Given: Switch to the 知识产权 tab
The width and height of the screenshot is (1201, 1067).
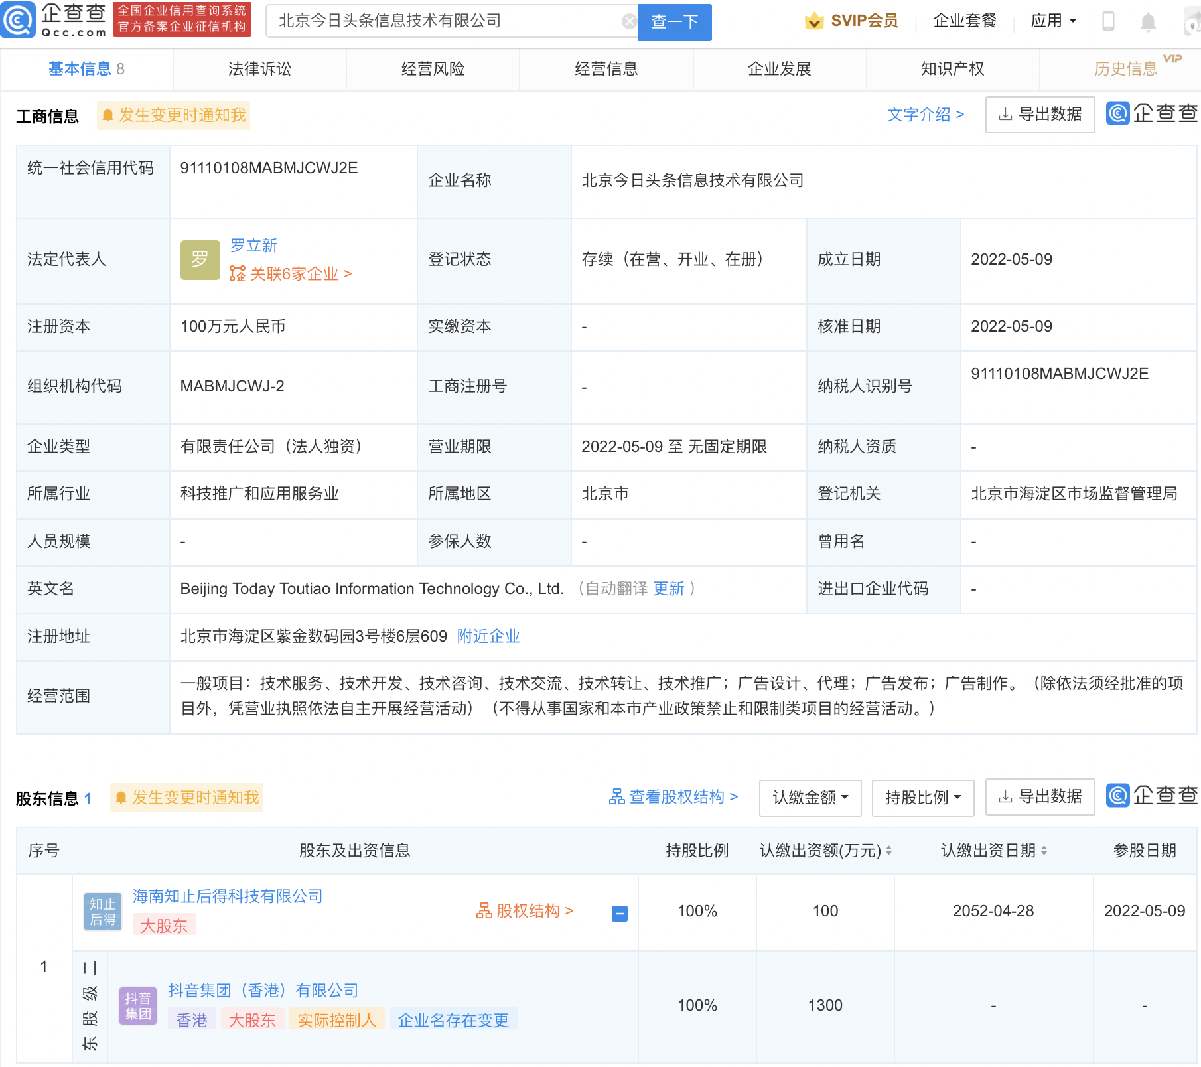Looking at the screenshot, I should [x=952, y=69].
